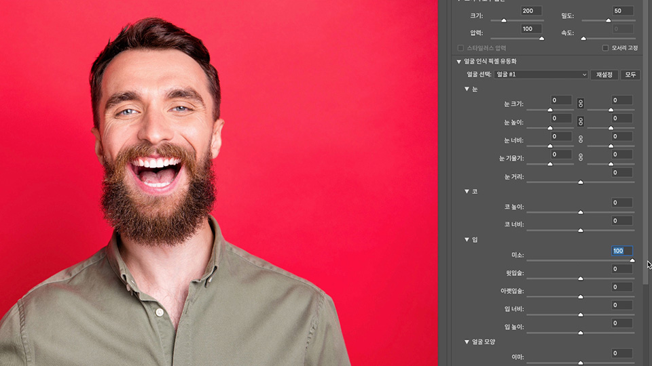Click the right-eye 눈 높이 value field
Viewport: 652px width, 366px height.
coord(622,118)
